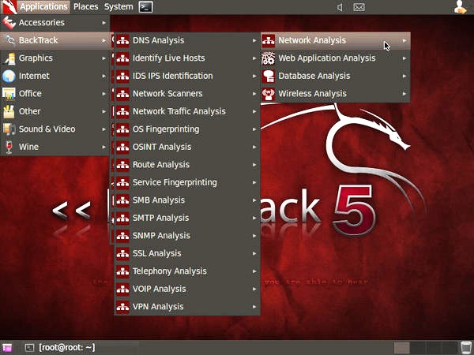This screenshot has height=355, width=474.
Task: Click the Route Analysis icon
Action: pos(122,165)
